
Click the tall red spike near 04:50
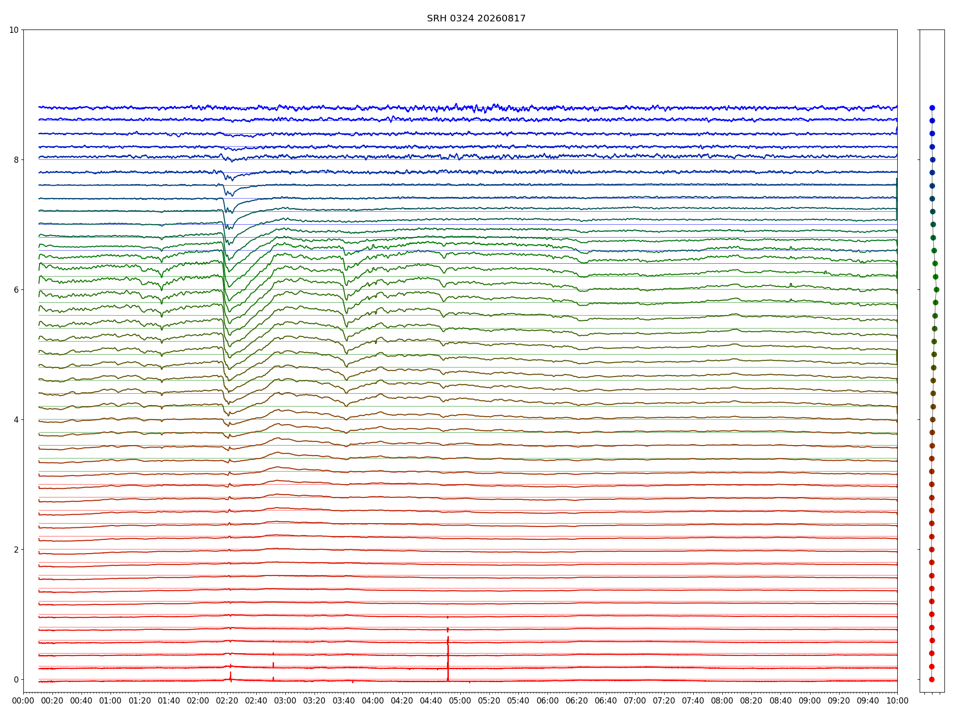[x=448, y=658]
